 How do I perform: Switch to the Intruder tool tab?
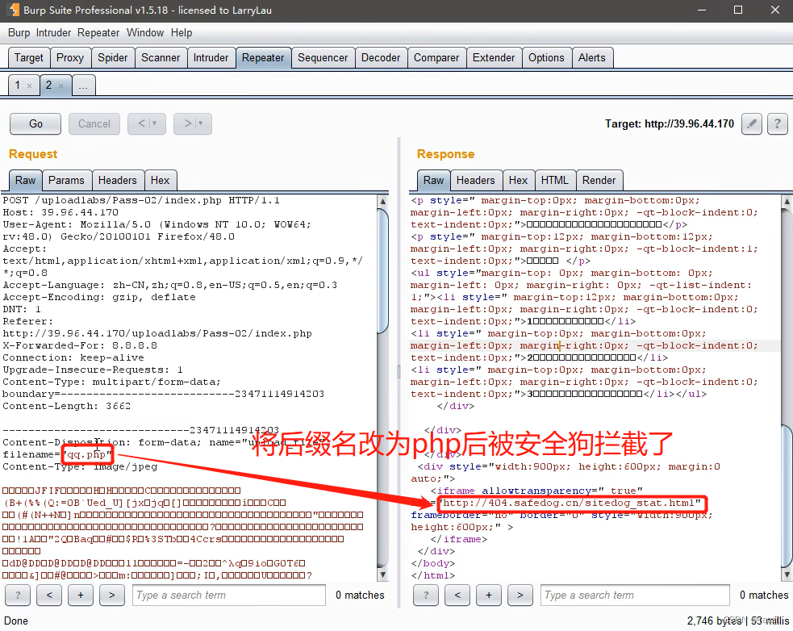tap(211, 57)
